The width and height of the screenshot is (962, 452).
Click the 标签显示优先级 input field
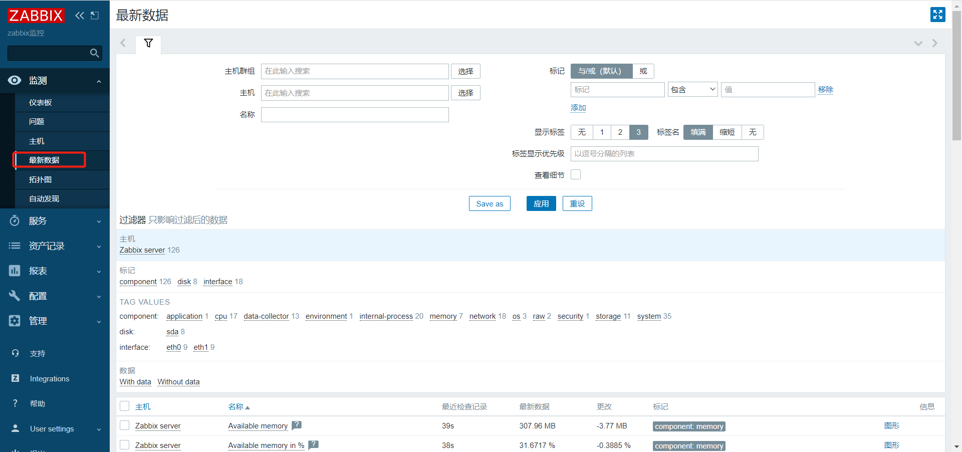[x=664, y=154]
